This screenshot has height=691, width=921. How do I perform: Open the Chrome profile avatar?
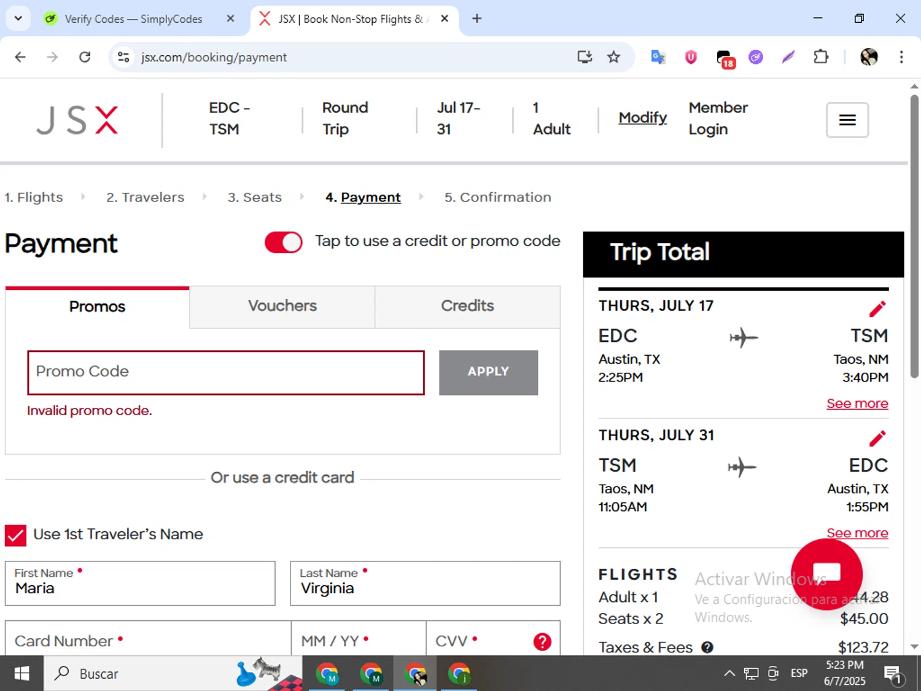click(869, 57)
